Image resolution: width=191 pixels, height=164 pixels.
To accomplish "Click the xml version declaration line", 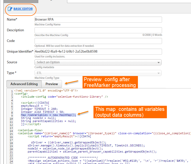I will click(46, 91).
